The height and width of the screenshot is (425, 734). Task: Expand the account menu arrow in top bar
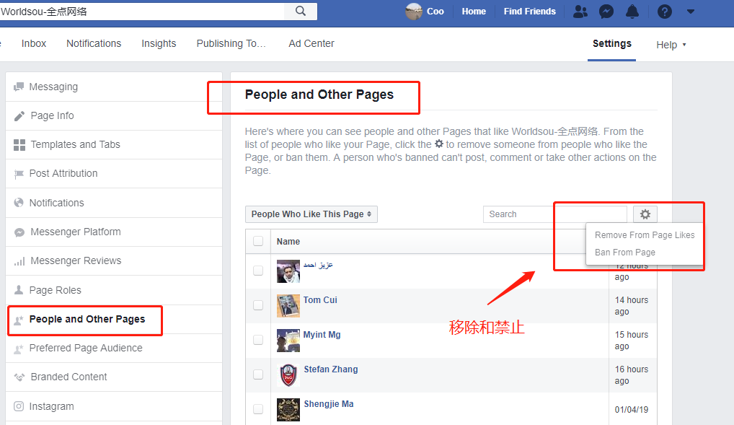tap(691, 12)
